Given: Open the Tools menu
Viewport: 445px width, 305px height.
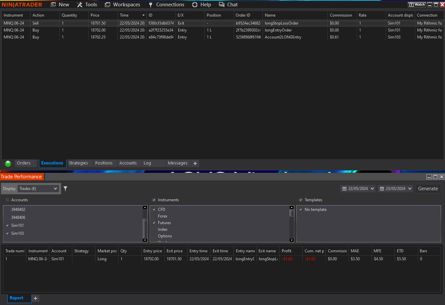Looking at the screenshot, I should tap(87, 5).
